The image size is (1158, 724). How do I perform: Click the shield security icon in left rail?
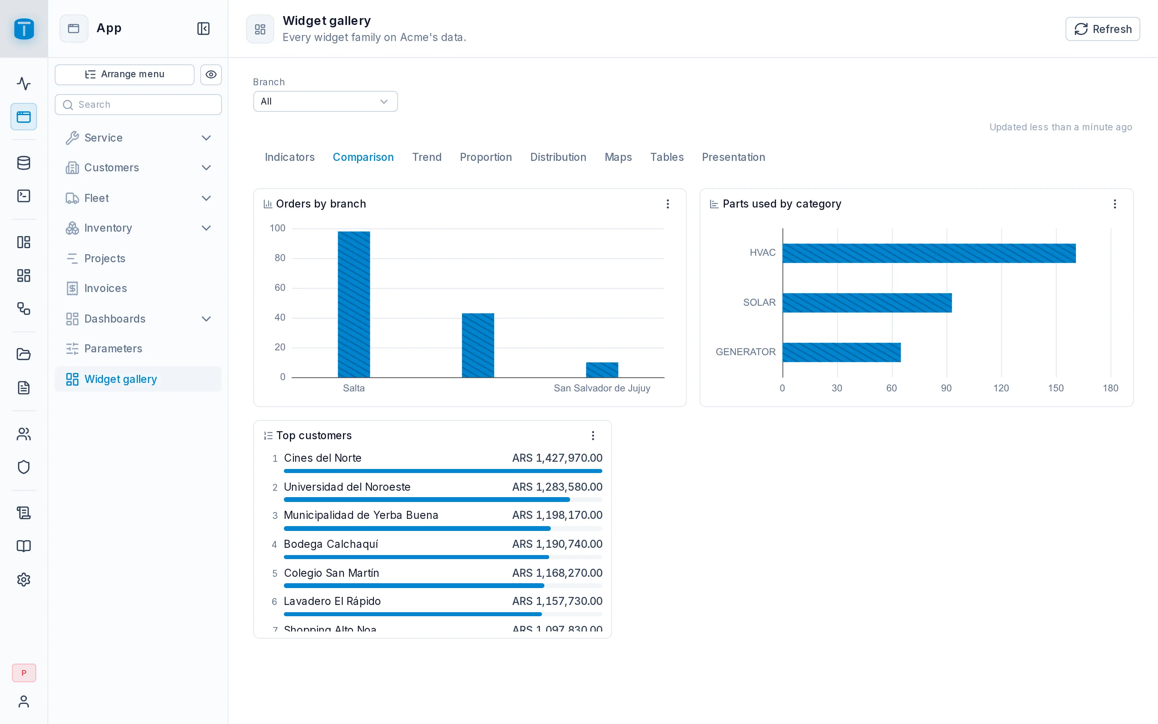point(23,467)
